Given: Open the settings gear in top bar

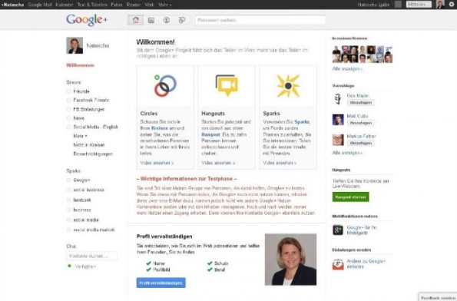Looking at the screenshot, I should point(452,4).
